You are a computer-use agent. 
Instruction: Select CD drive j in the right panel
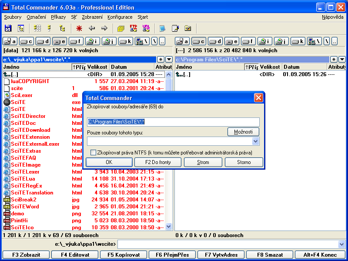click(281, 41)
